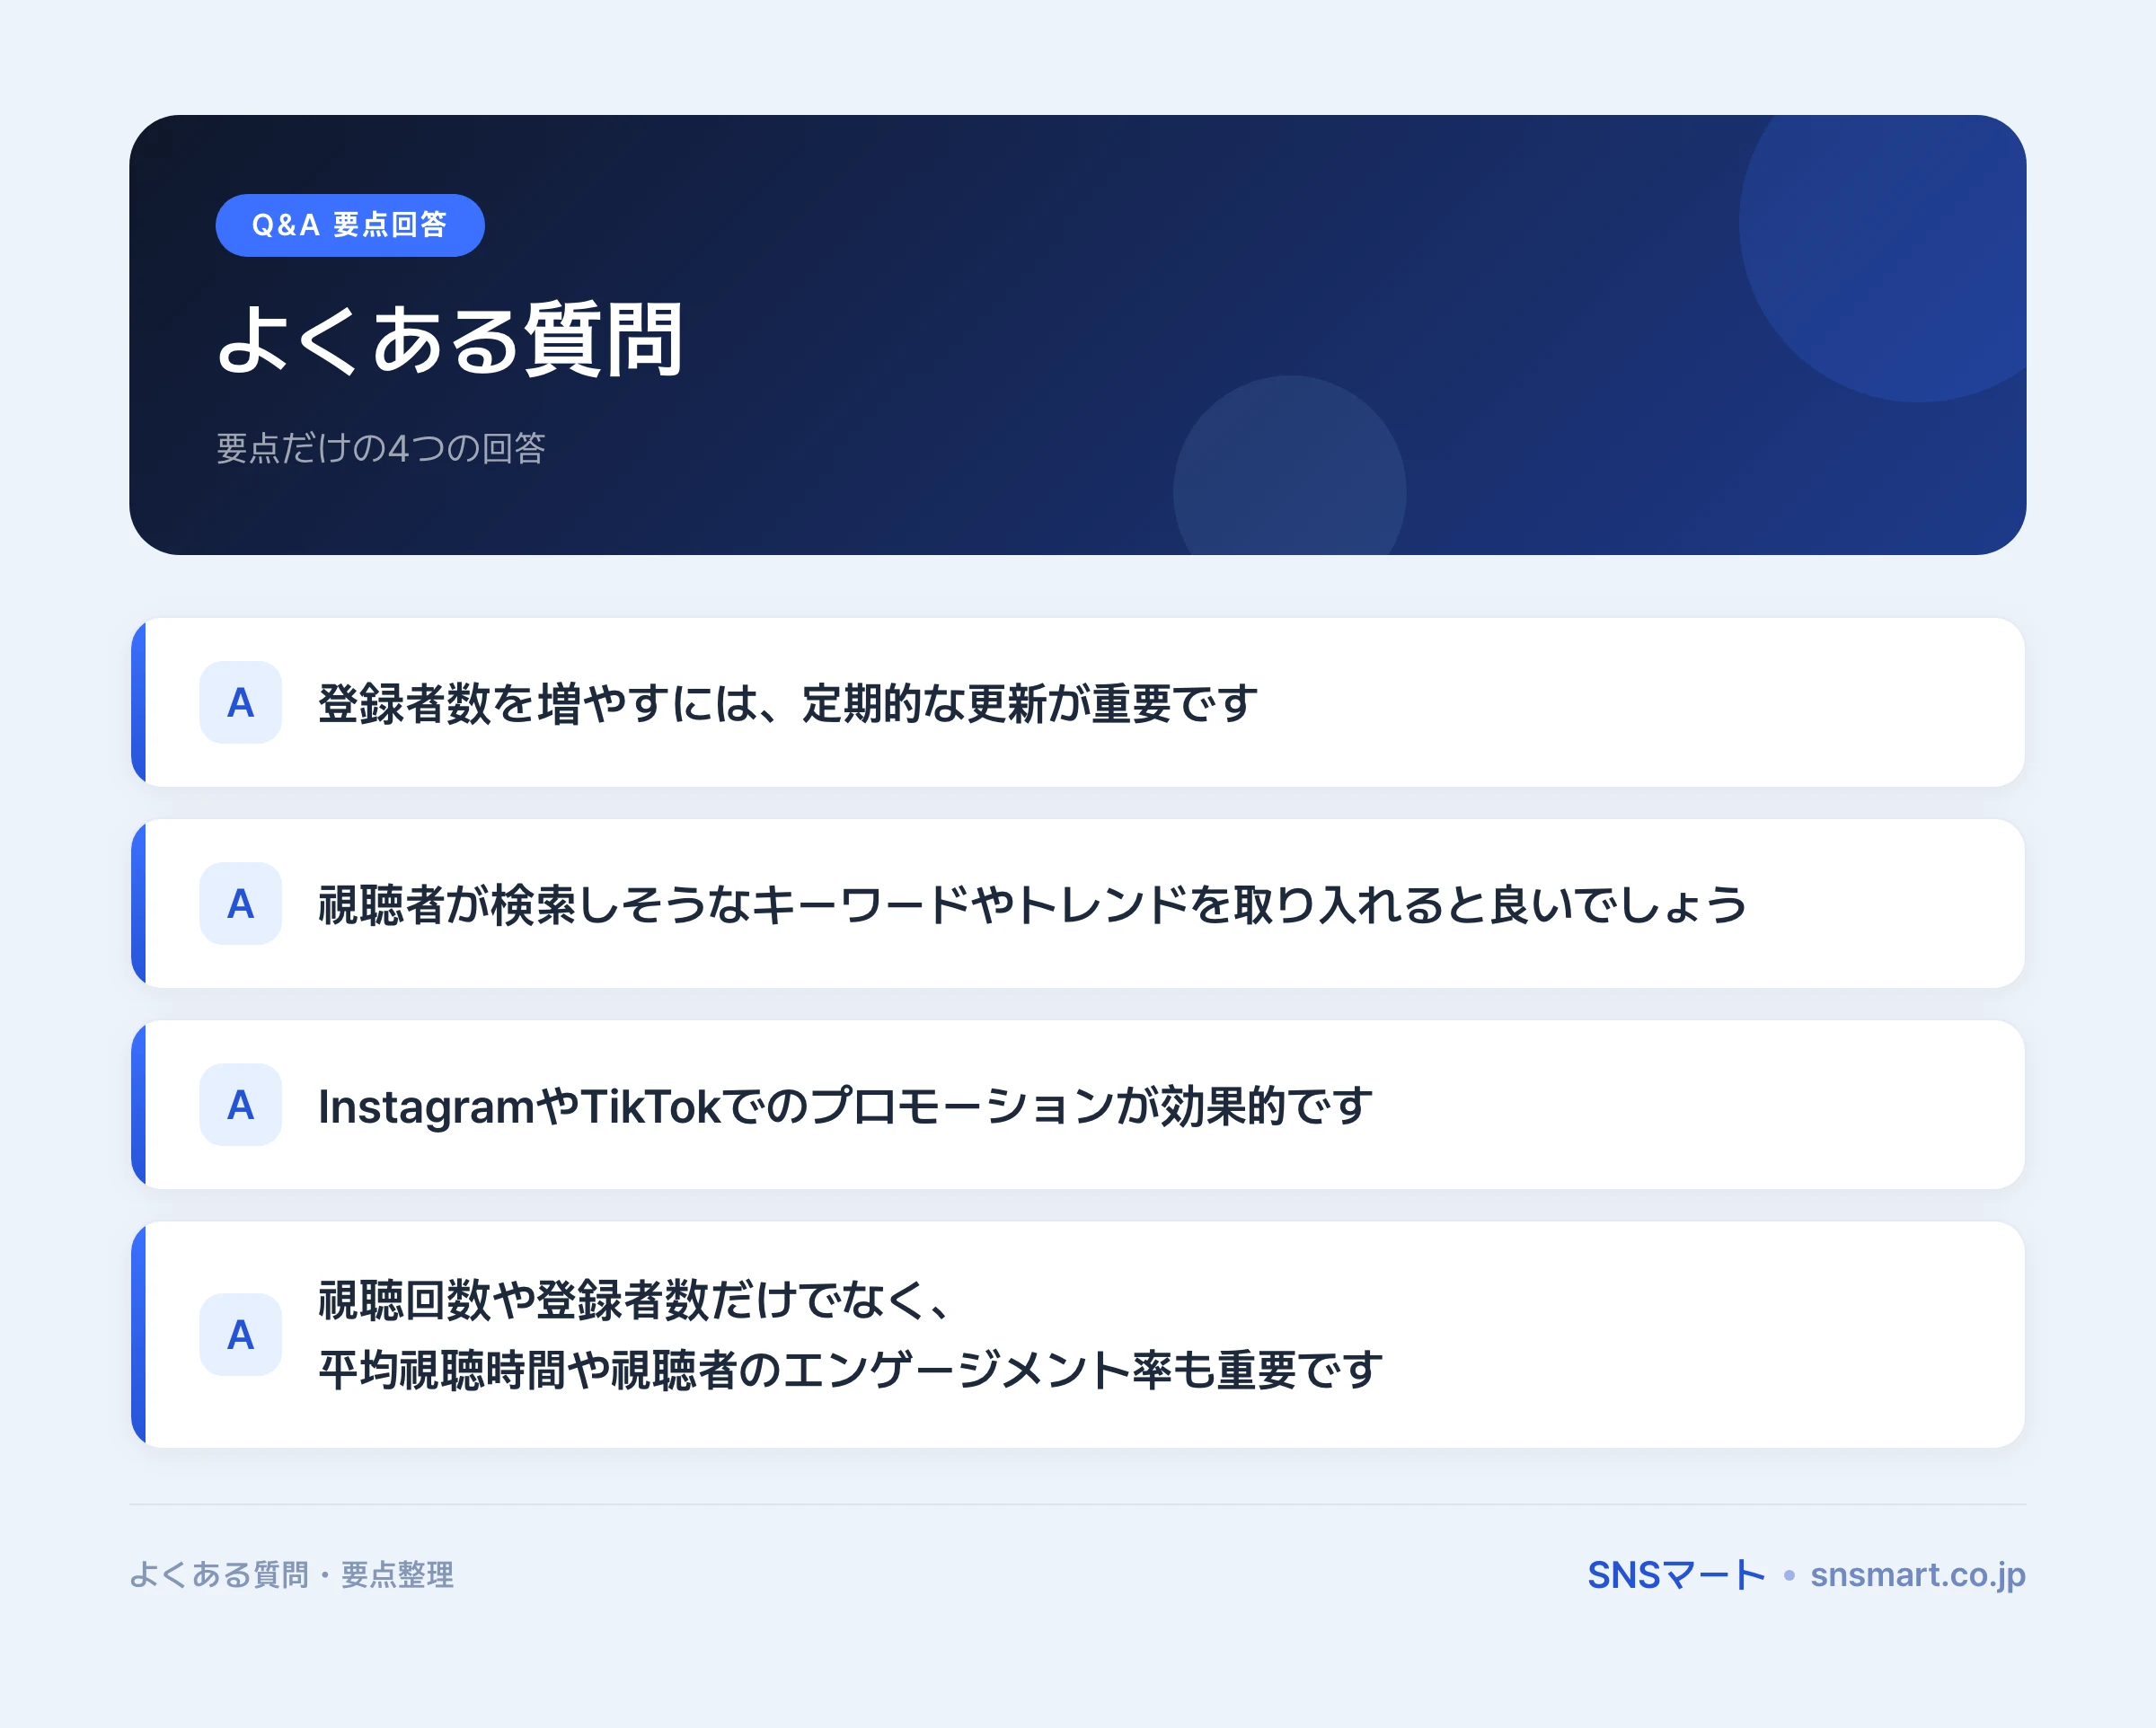Click answer text about キーワードやトレンド
The height and width of the screenshot is (1728, 2156).
click(1033, 904)
